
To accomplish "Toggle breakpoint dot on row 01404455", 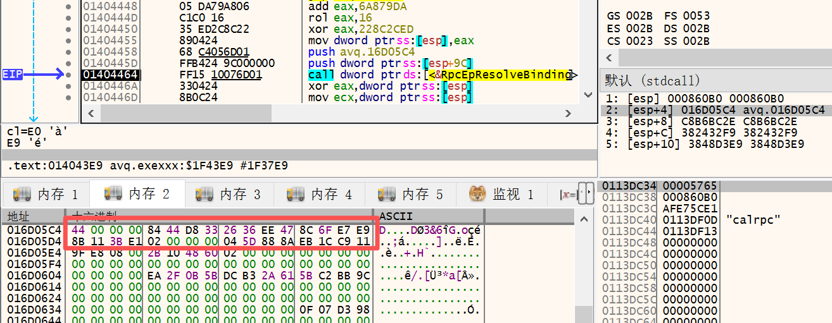I will coord(68,40).
